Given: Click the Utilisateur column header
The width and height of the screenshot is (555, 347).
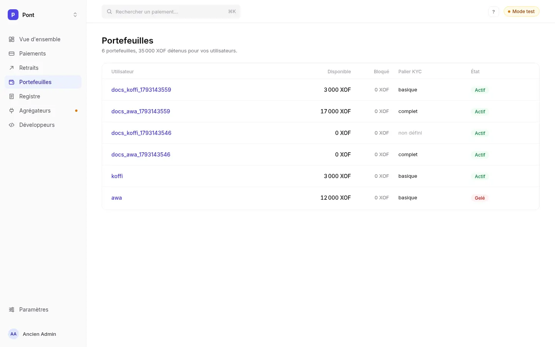Looking at the screenshot, I should pyautogui.click(x=123, y=72).
